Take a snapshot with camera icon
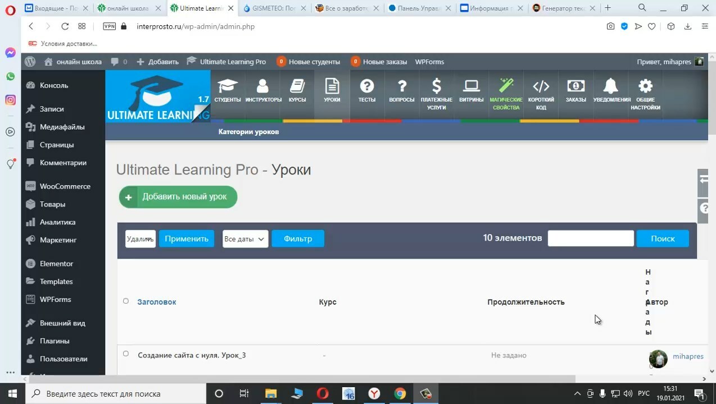This screenshot has height=404, width=716. (x=610, y=26)
